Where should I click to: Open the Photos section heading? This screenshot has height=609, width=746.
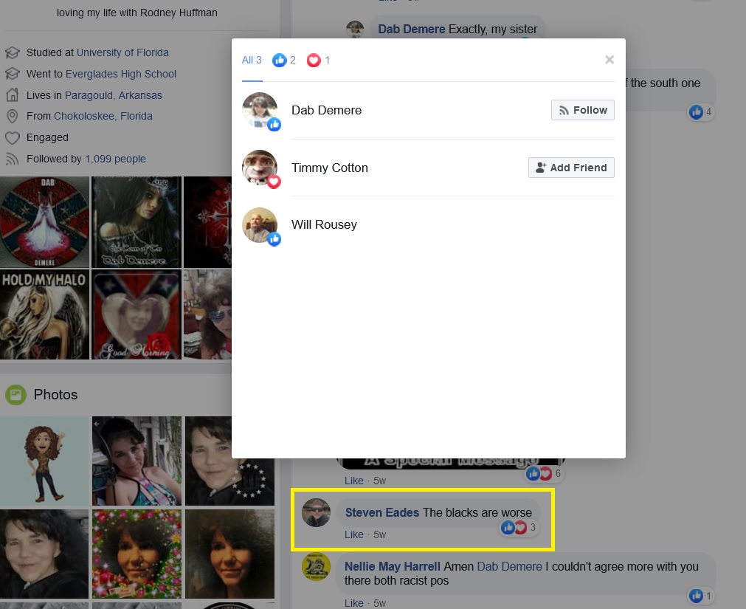[55, 394]
